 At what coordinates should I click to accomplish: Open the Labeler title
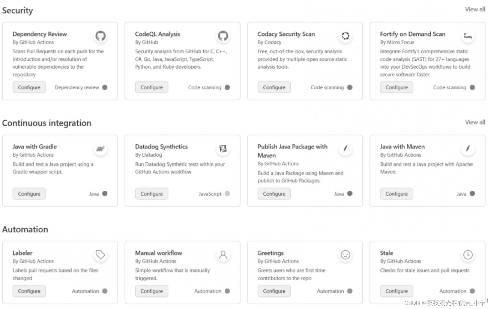pos(22,253)
